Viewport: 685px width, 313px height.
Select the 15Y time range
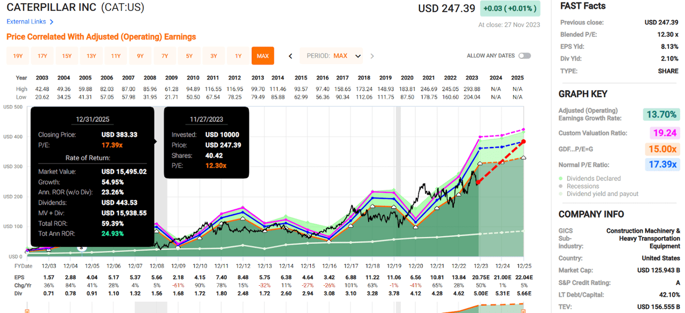[67, 56]
